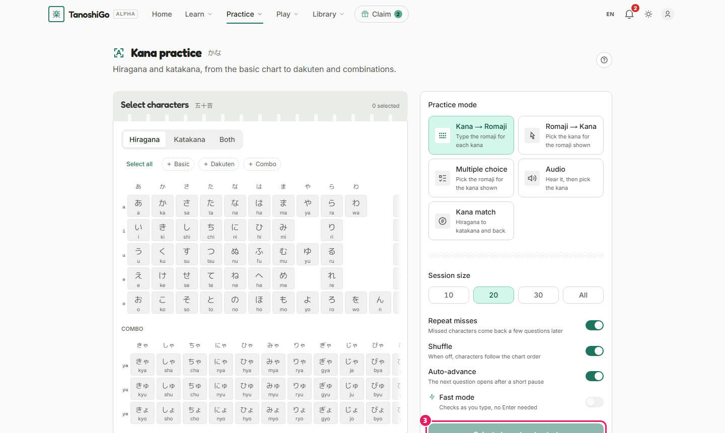Set session size to All
The height and width of the screenshot is (433, 725).
click(583, 295)
